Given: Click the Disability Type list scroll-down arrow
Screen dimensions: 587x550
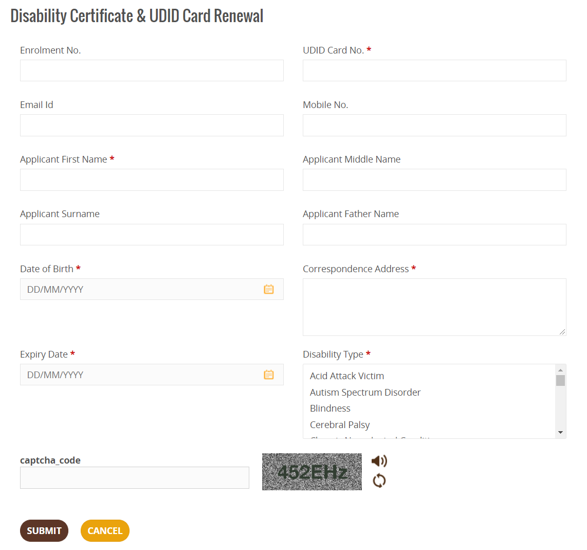Looking at the screenshot, I should [560, 432].
